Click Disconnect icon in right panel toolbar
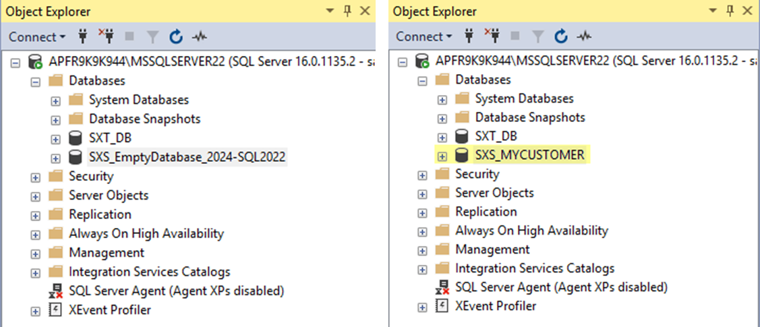 click(493, 36)
